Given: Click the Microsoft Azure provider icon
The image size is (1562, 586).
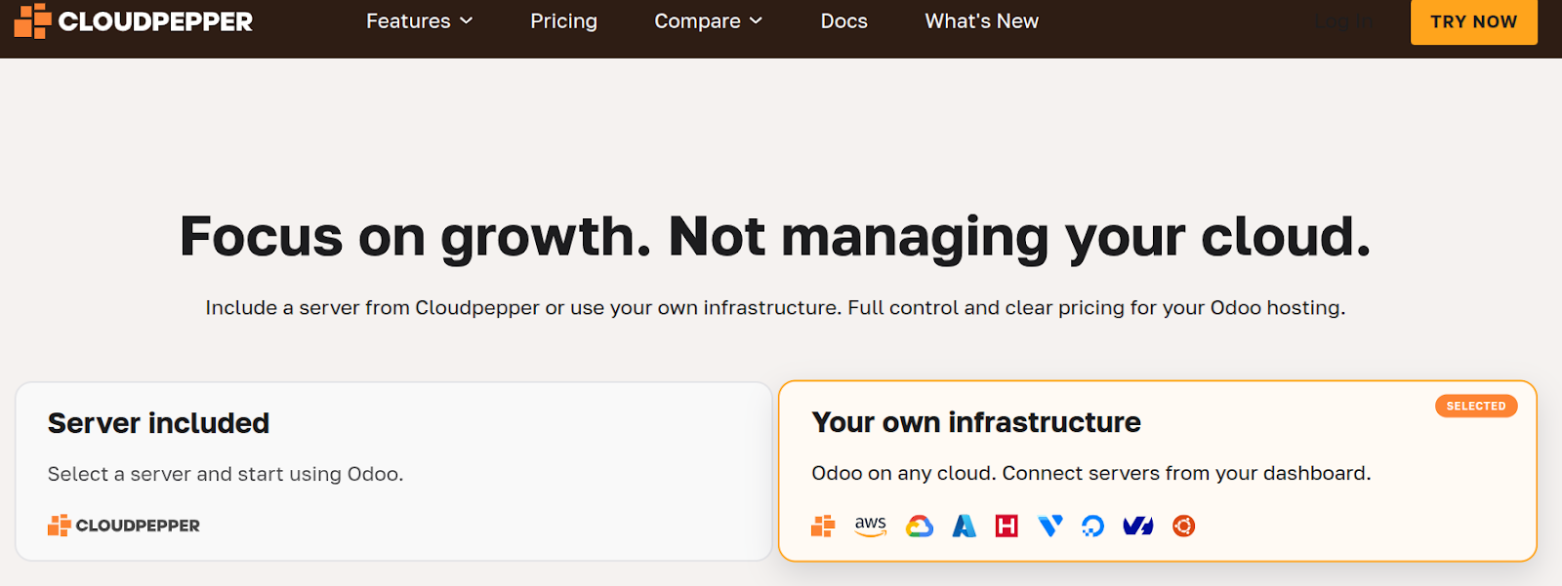Looking at the screenshot, I should (x=964, y=527).
